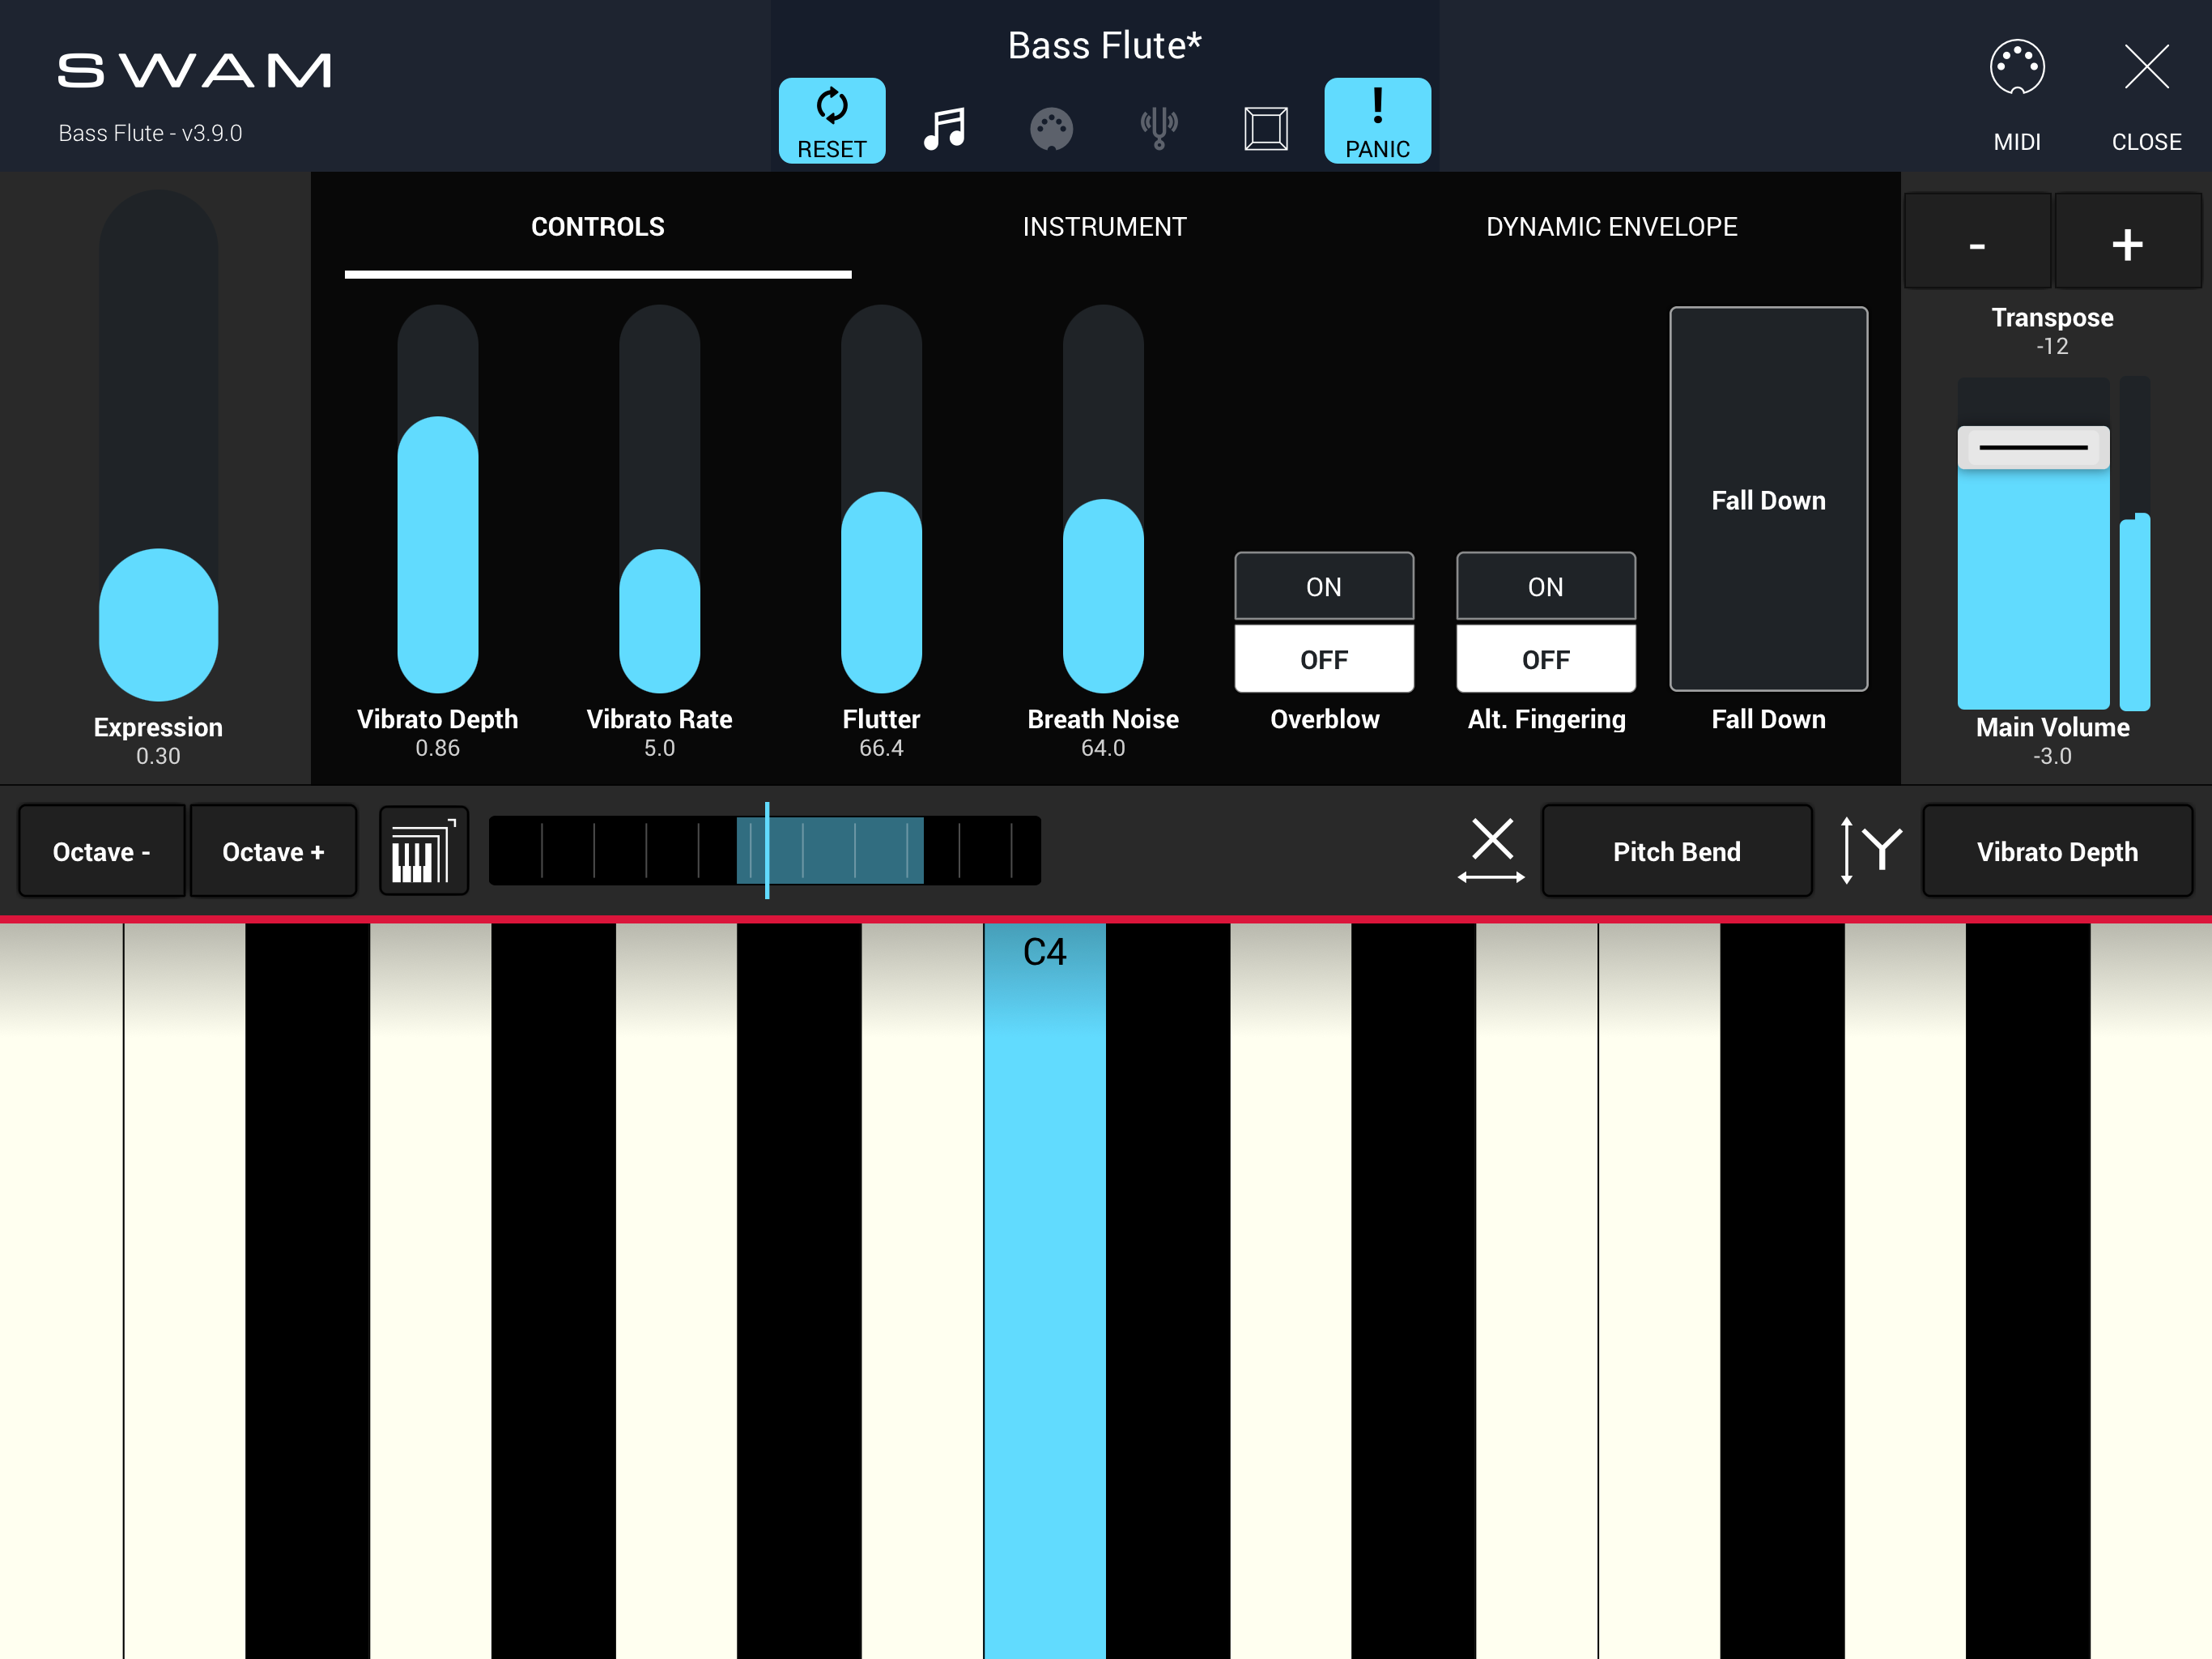This screenshot has height=1659, width=2212.
Task: Open the square frame layout icon
Action: 1266,129
